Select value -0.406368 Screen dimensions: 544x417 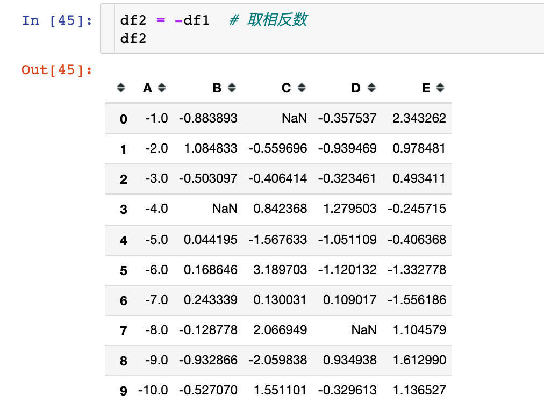(x=417, y=240)
